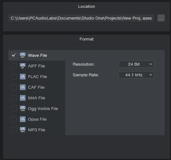This screenshot has width=171, height=160.
Task: Select the Ogg Vorbis File label
Action: (43, 109)
